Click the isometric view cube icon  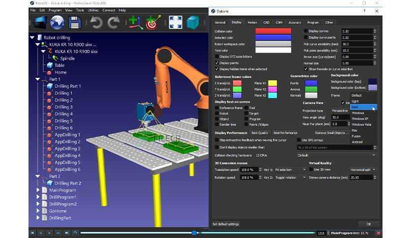pos(193,23)
